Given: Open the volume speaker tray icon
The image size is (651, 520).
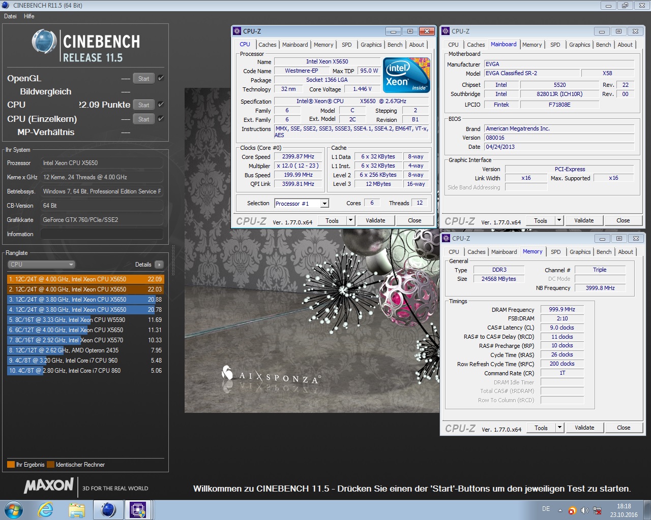Looking at the screenshot, I should pyautogui.click(x=584, y=510).
